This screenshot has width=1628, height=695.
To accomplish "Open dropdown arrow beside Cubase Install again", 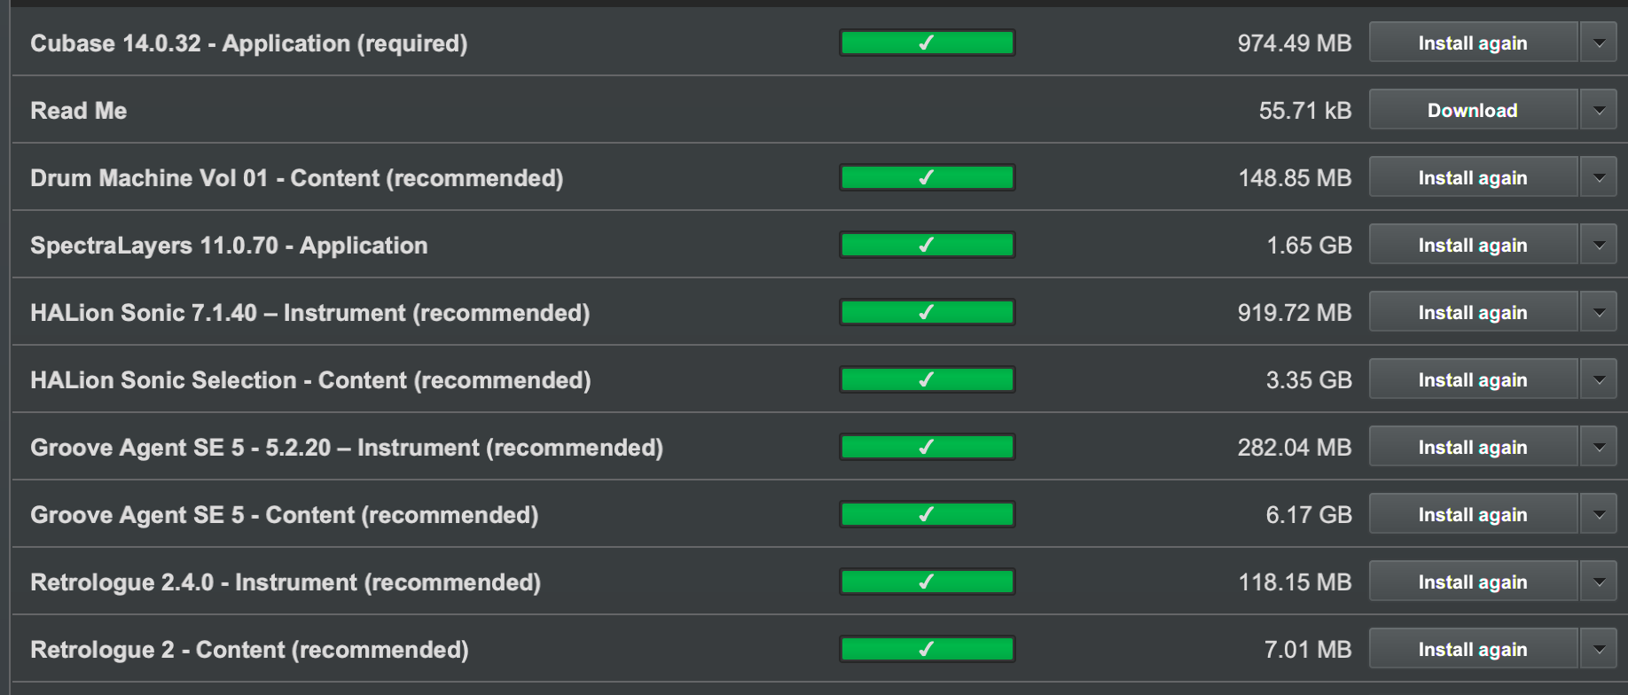I will 1599,43.
